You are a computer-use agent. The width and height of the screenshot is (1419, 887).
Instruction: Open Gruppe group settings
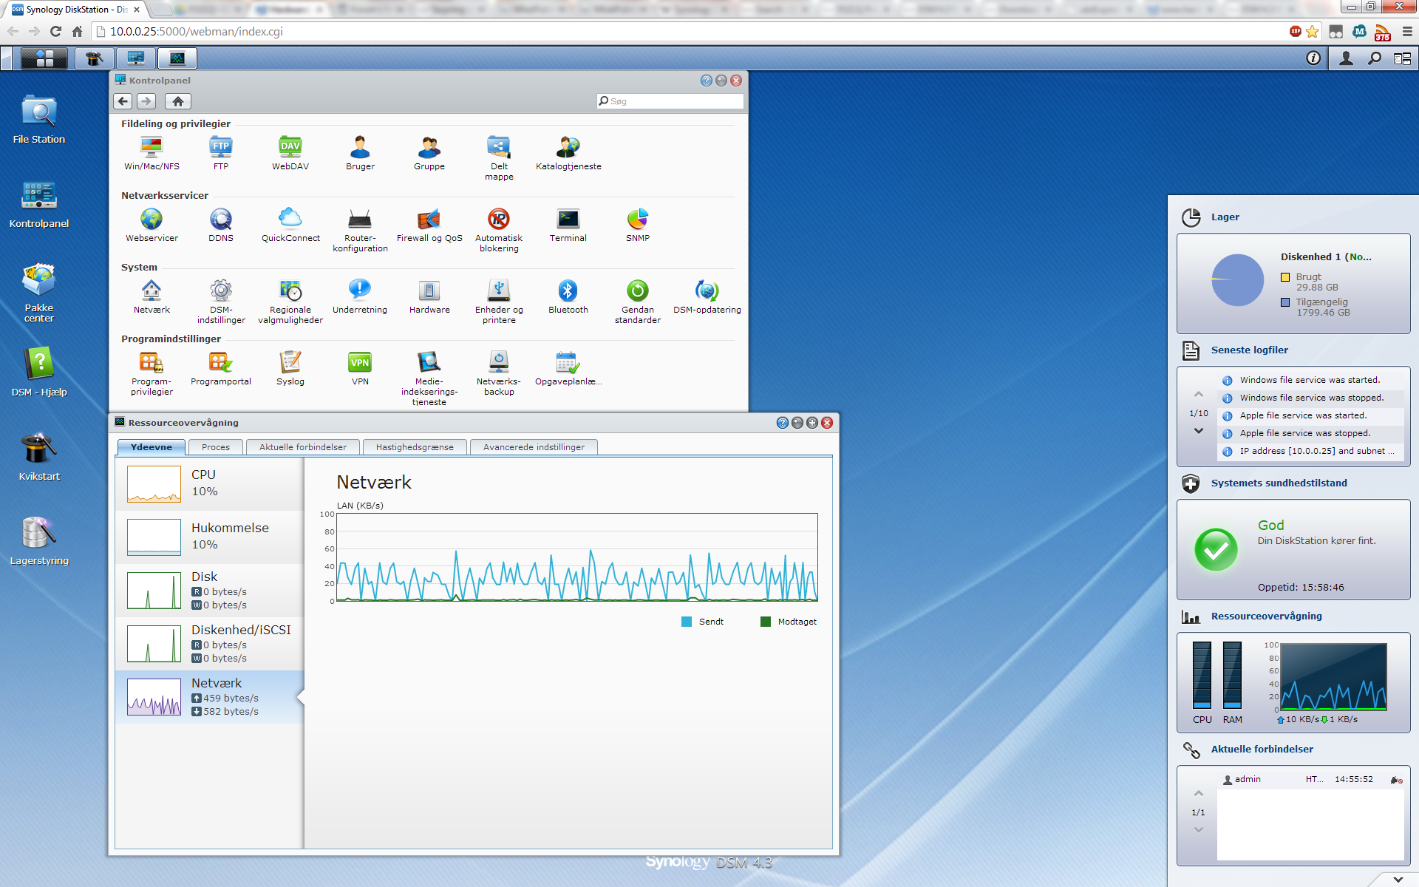429,153
